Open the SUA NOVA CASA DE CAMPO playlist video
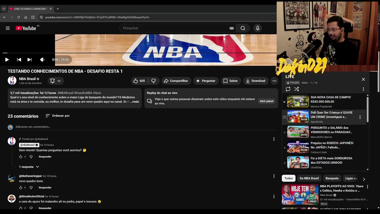The height and width of the screenshot is (214, 380). [x=324, y=102]
